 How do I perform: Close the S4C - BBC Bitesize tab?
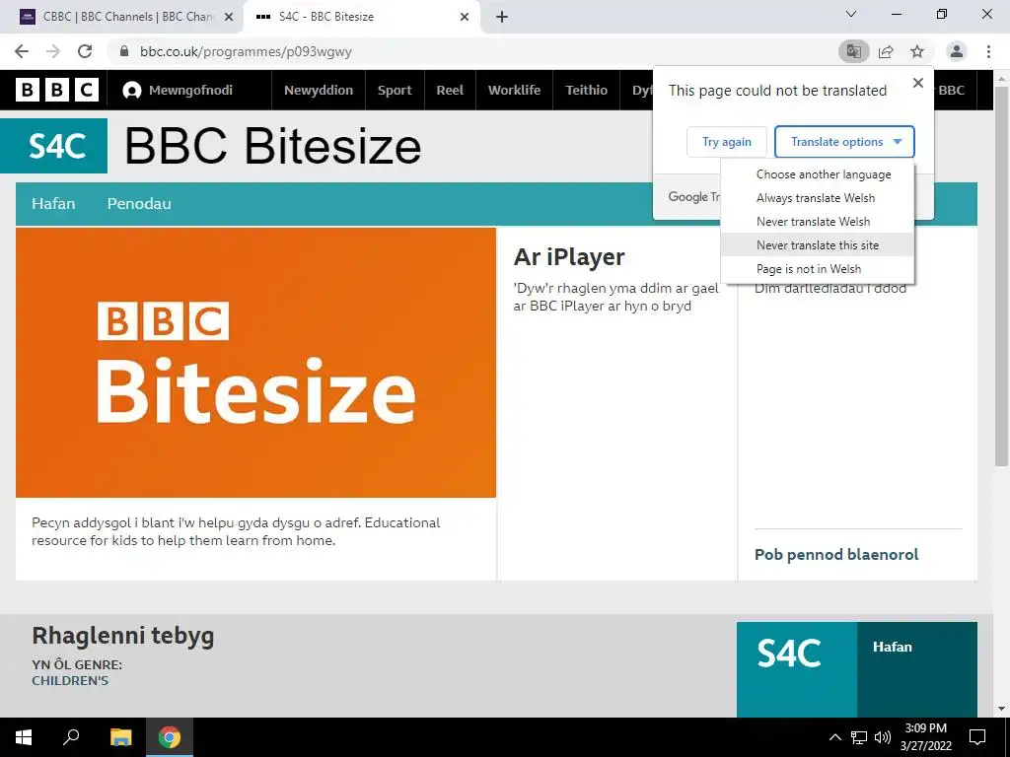[465, 17]
